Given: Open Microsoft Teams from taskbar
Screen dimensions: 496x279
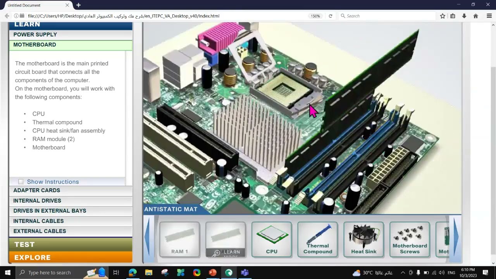Looking at the screenshot, I should pyautogui.click(x=245, y=272).
